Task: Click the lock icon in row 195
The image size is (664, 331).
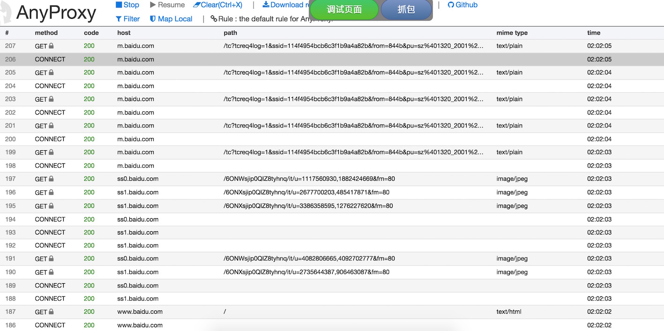Action: (x=52, y=206)
